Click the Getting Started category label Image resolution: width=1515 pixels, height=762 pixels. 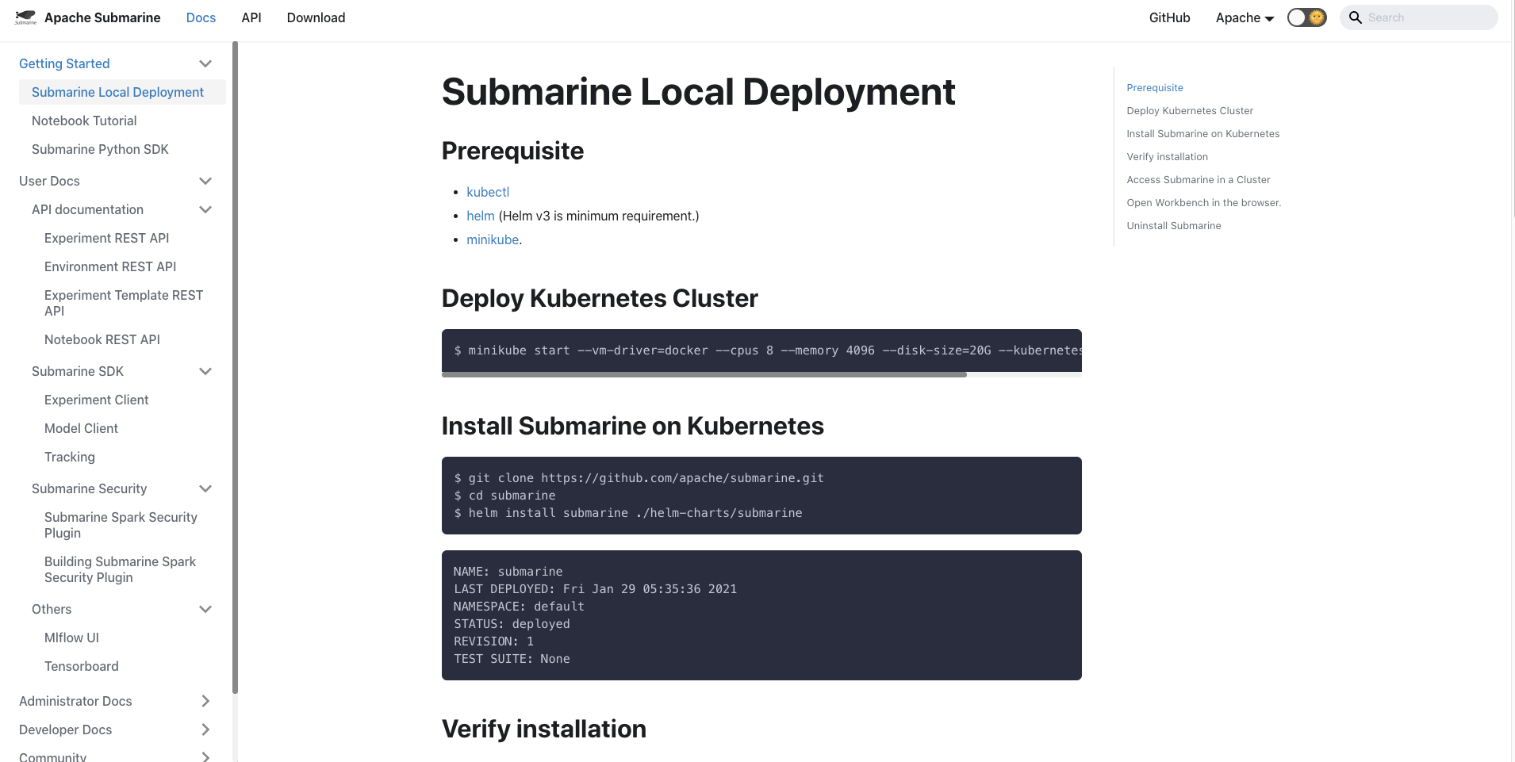coord(64,63)
